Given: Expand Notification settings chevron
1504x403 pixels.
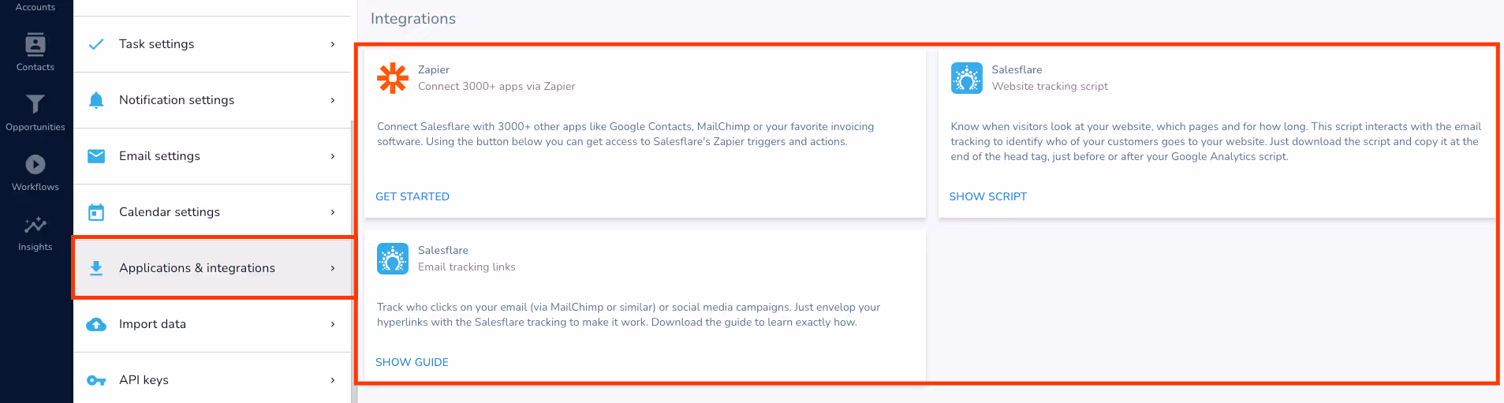Looking at the screenshot, I should [x=333, y=100].
